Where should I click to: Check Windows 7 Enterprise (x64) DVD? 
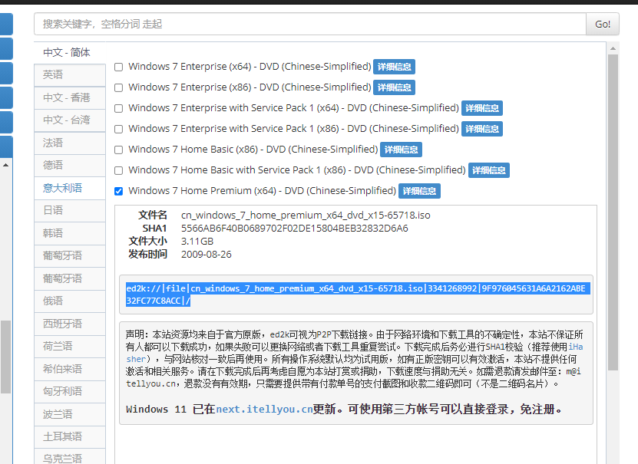click(x=118, y=67)
